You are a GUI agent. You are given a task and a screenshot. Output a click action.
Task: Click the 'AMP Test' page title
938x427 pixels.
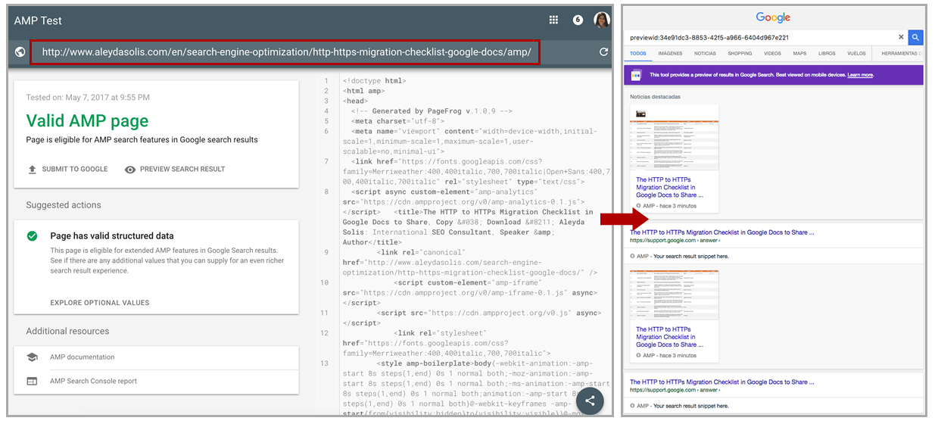(x=38, y=20)
